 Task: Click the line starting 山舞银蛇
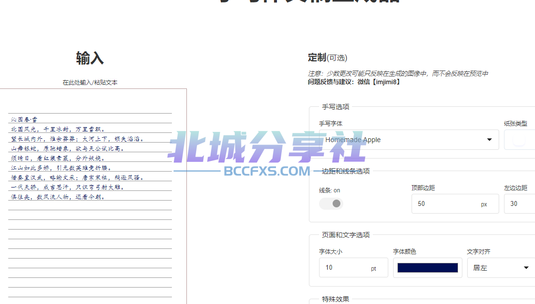tap(68, 148)
